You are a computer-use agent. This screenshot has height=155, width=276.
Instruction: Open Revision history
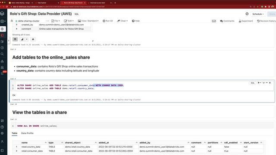click(x=267, y=21)
